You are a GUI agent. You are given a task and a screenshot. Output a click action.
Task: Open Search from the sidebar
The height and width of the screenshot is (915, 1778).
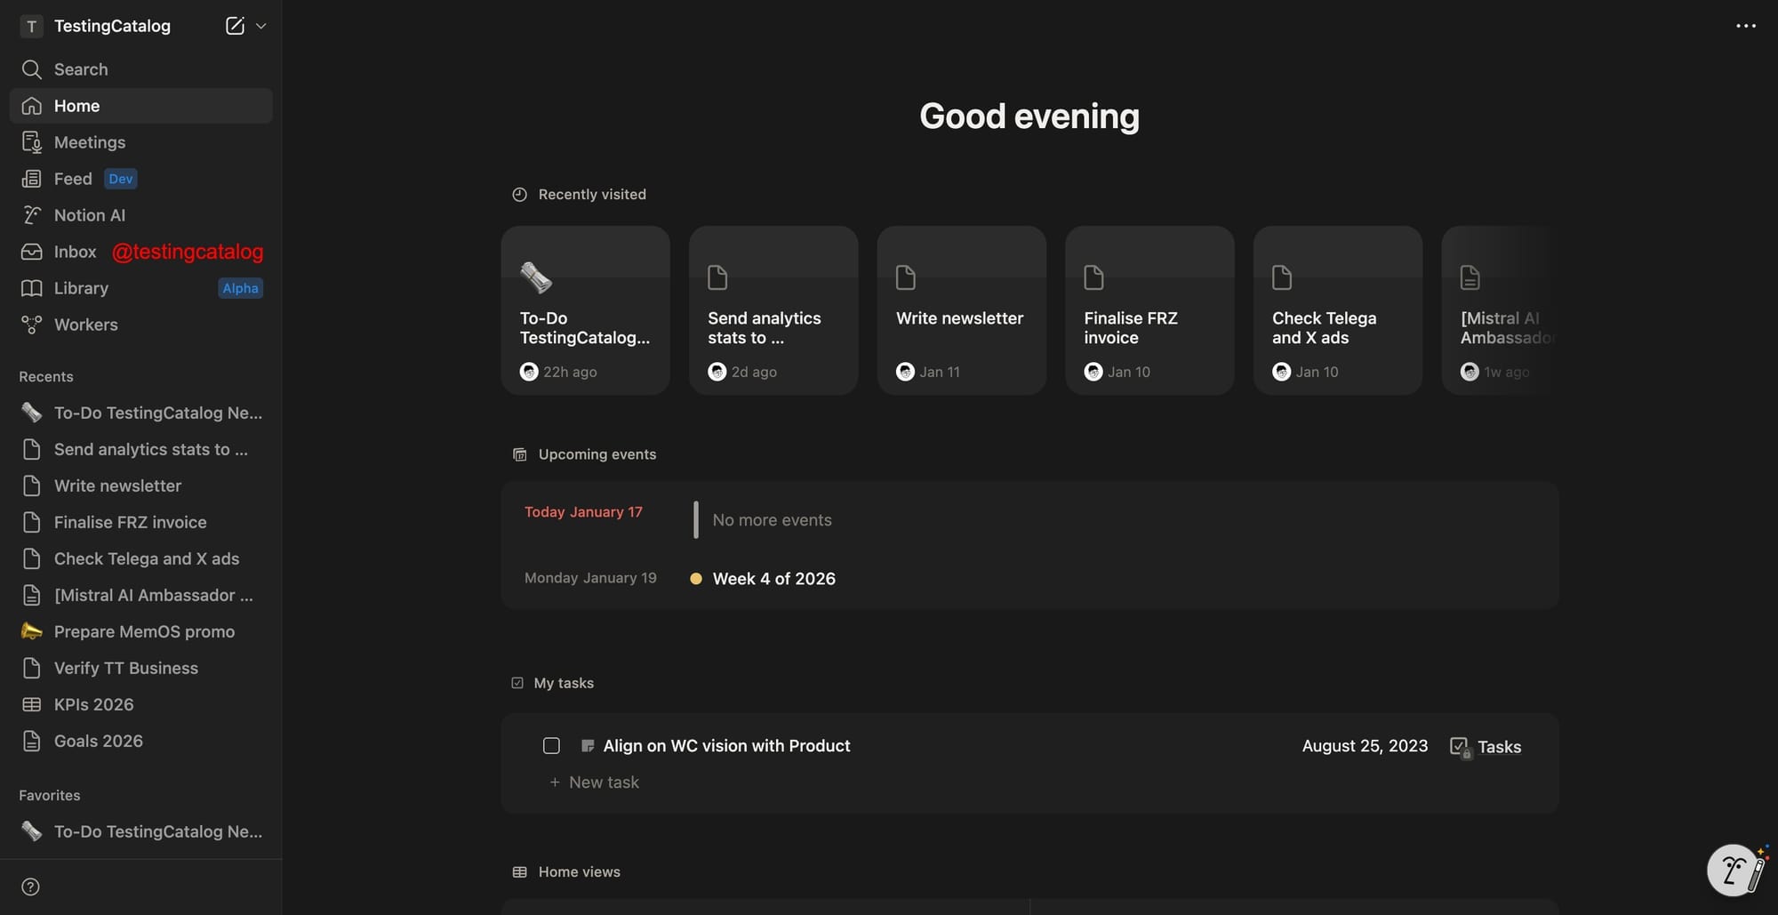click(x=80, y=69)
